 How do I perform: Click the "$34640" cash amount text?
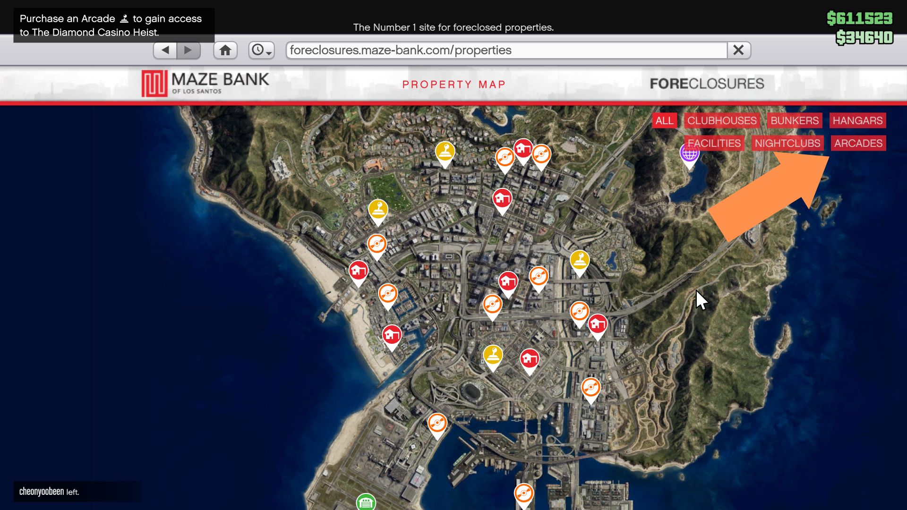(x=864, y=37)
